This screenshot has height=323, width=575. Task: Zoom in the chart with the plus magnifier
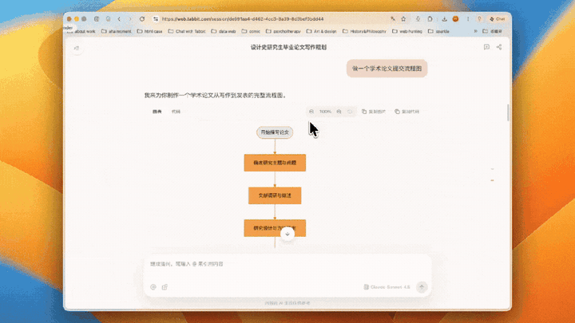(339, 112)
